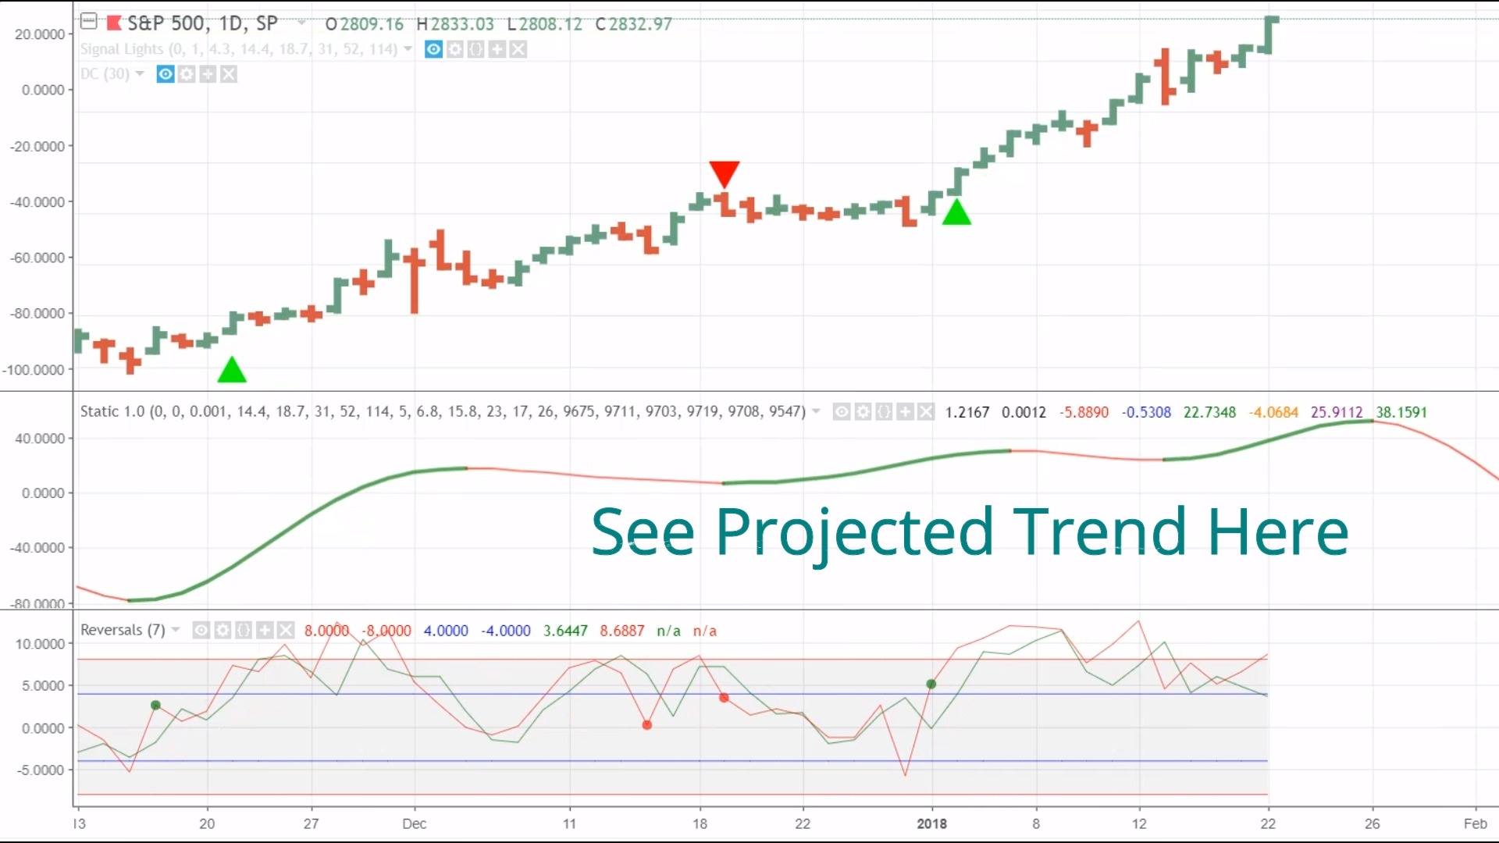
Task: Remove the Static 1.0 indicator
Action: (926, 411)
